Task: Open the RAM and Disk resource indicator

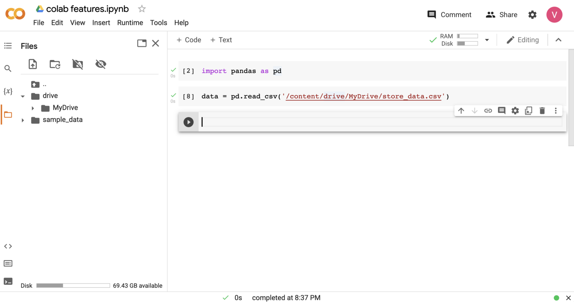Action: click(x=459, y=40)
